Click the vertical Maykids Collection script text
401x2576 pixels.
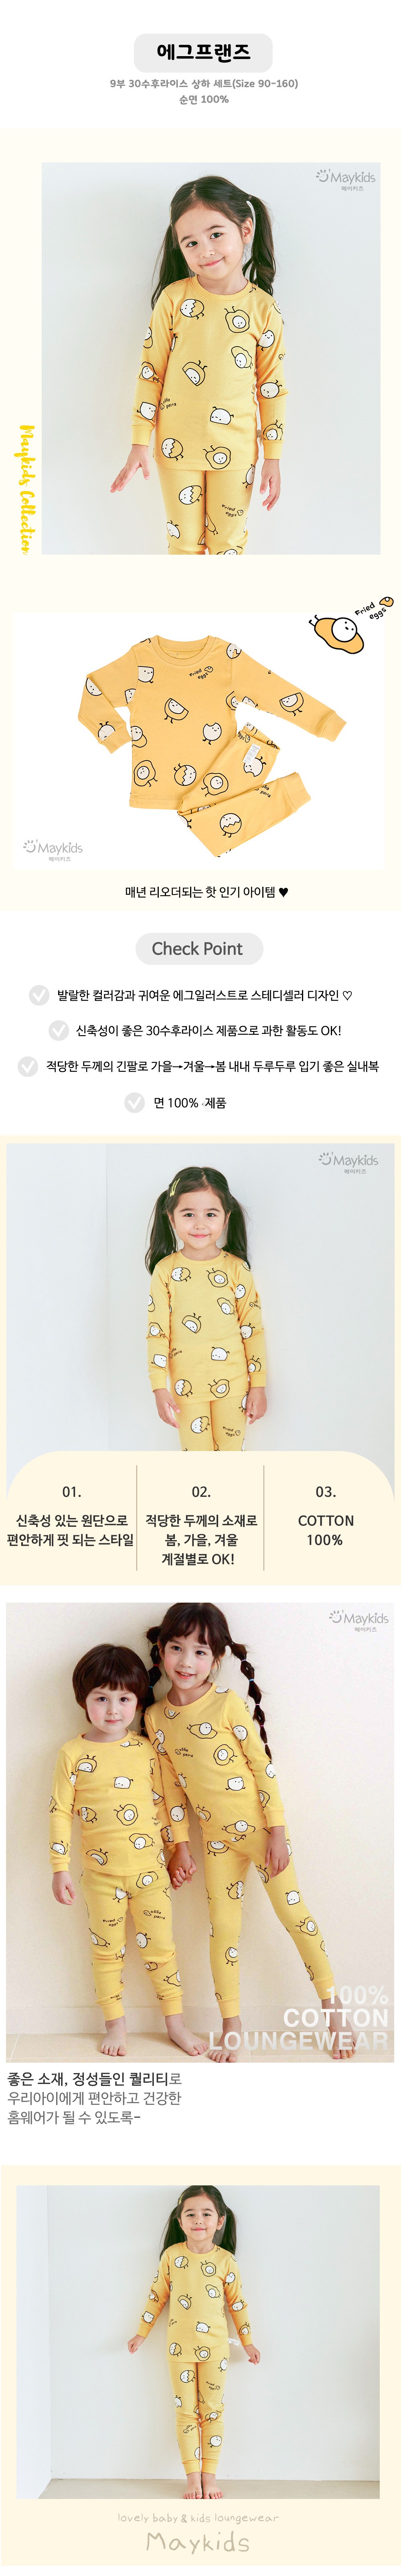click(26, 488)
